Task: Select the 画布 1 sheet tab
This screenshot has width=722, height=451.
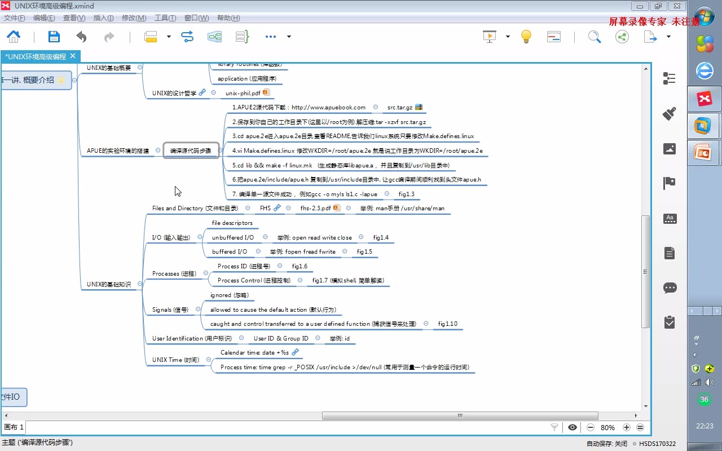Action: 14,427
